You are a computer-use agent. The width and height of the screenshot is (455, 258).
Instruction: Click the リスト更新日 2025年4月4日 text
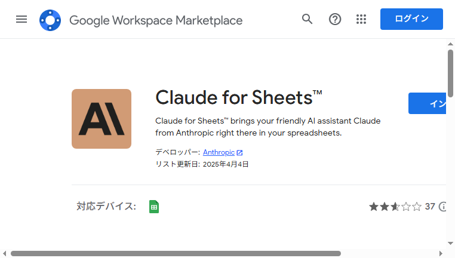202,164
